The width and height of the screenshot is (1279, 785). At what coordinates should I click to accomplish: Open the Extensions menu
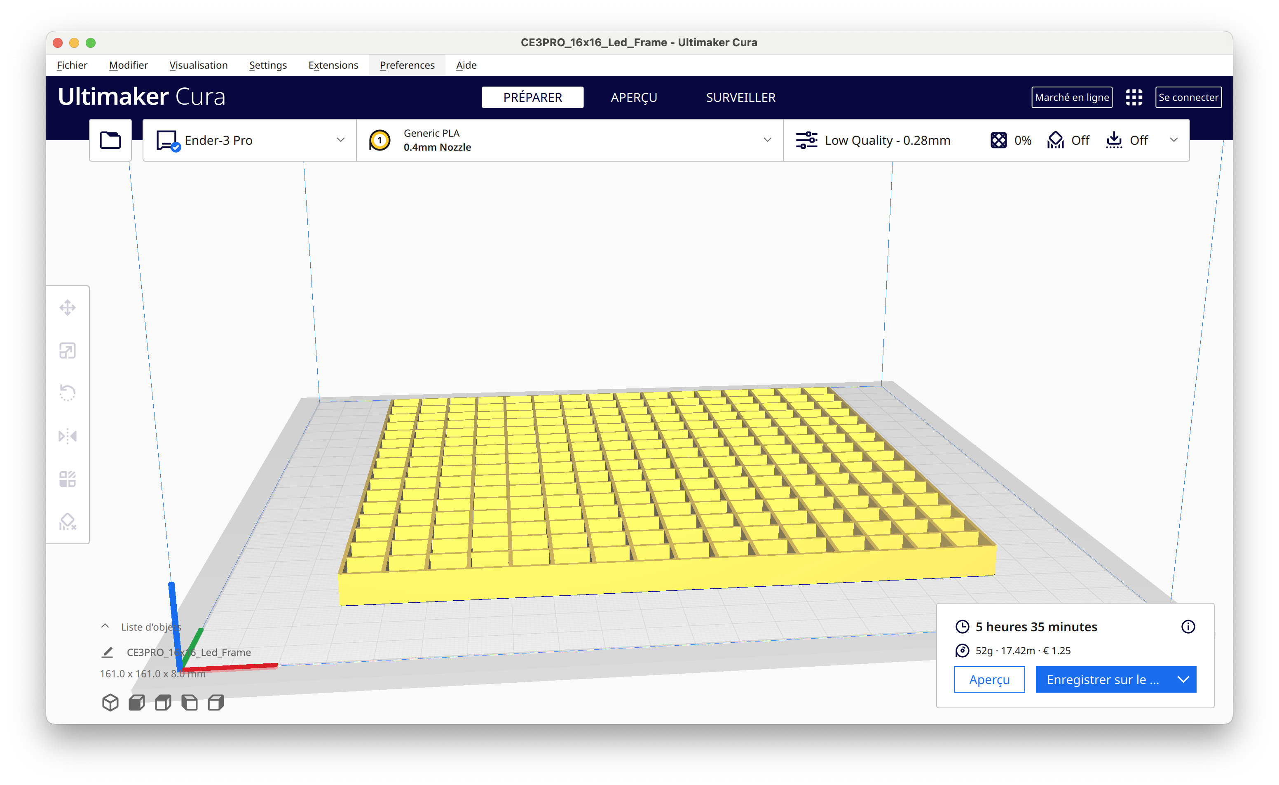pos(333,65)
